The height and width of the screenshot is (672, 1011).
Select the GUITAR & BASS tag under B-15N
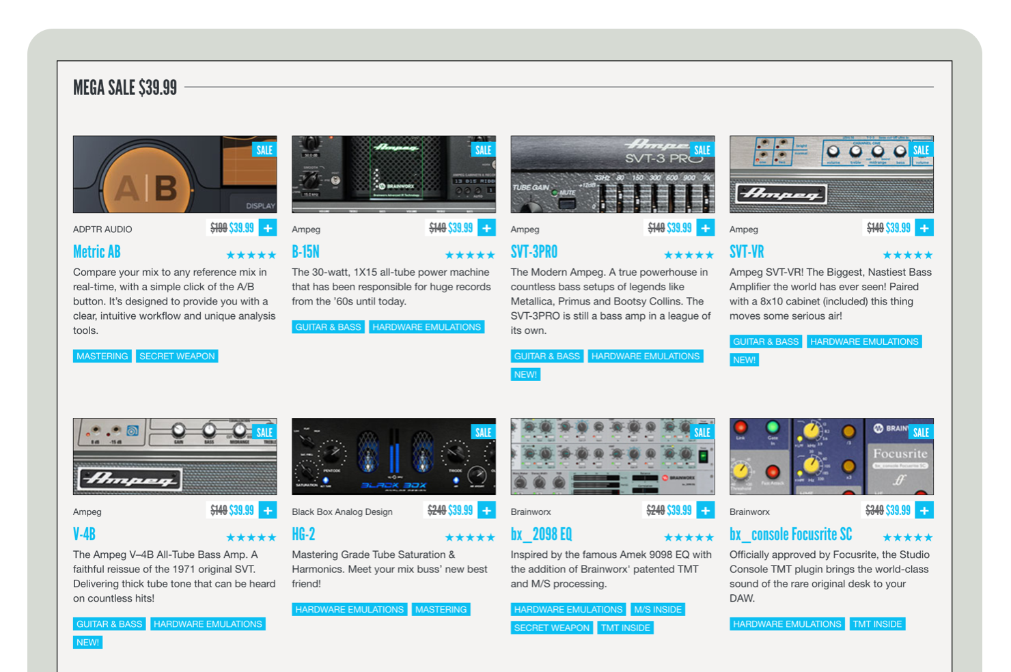point(329,327)
